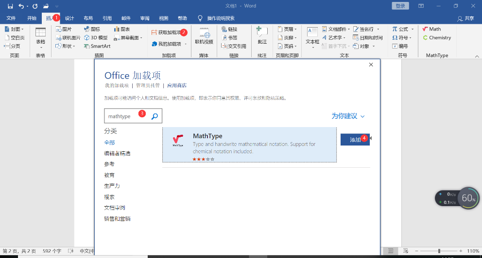
Task: Insert SmartArt graphic
Action: 97,47
